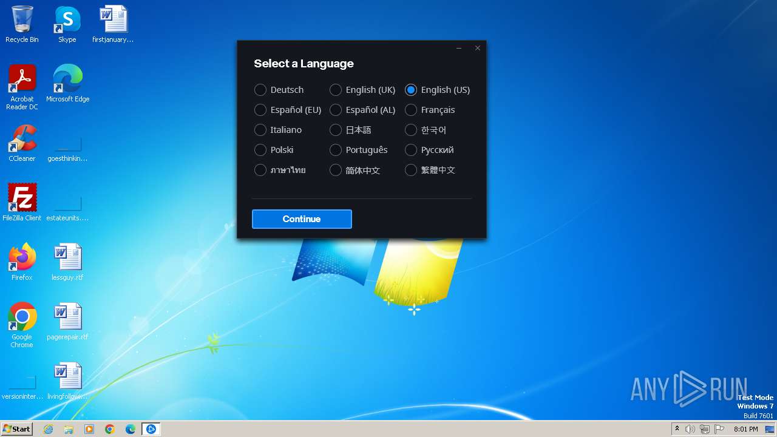Launch Google Chrome desktop shortcut
The width and height of the screenshot is (777, 437).
(22, 325)
